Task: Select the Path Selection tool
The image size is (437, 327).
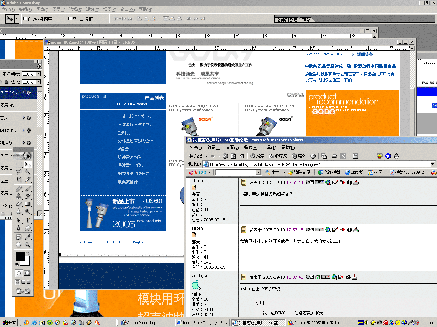Action: tap(19, 220)
